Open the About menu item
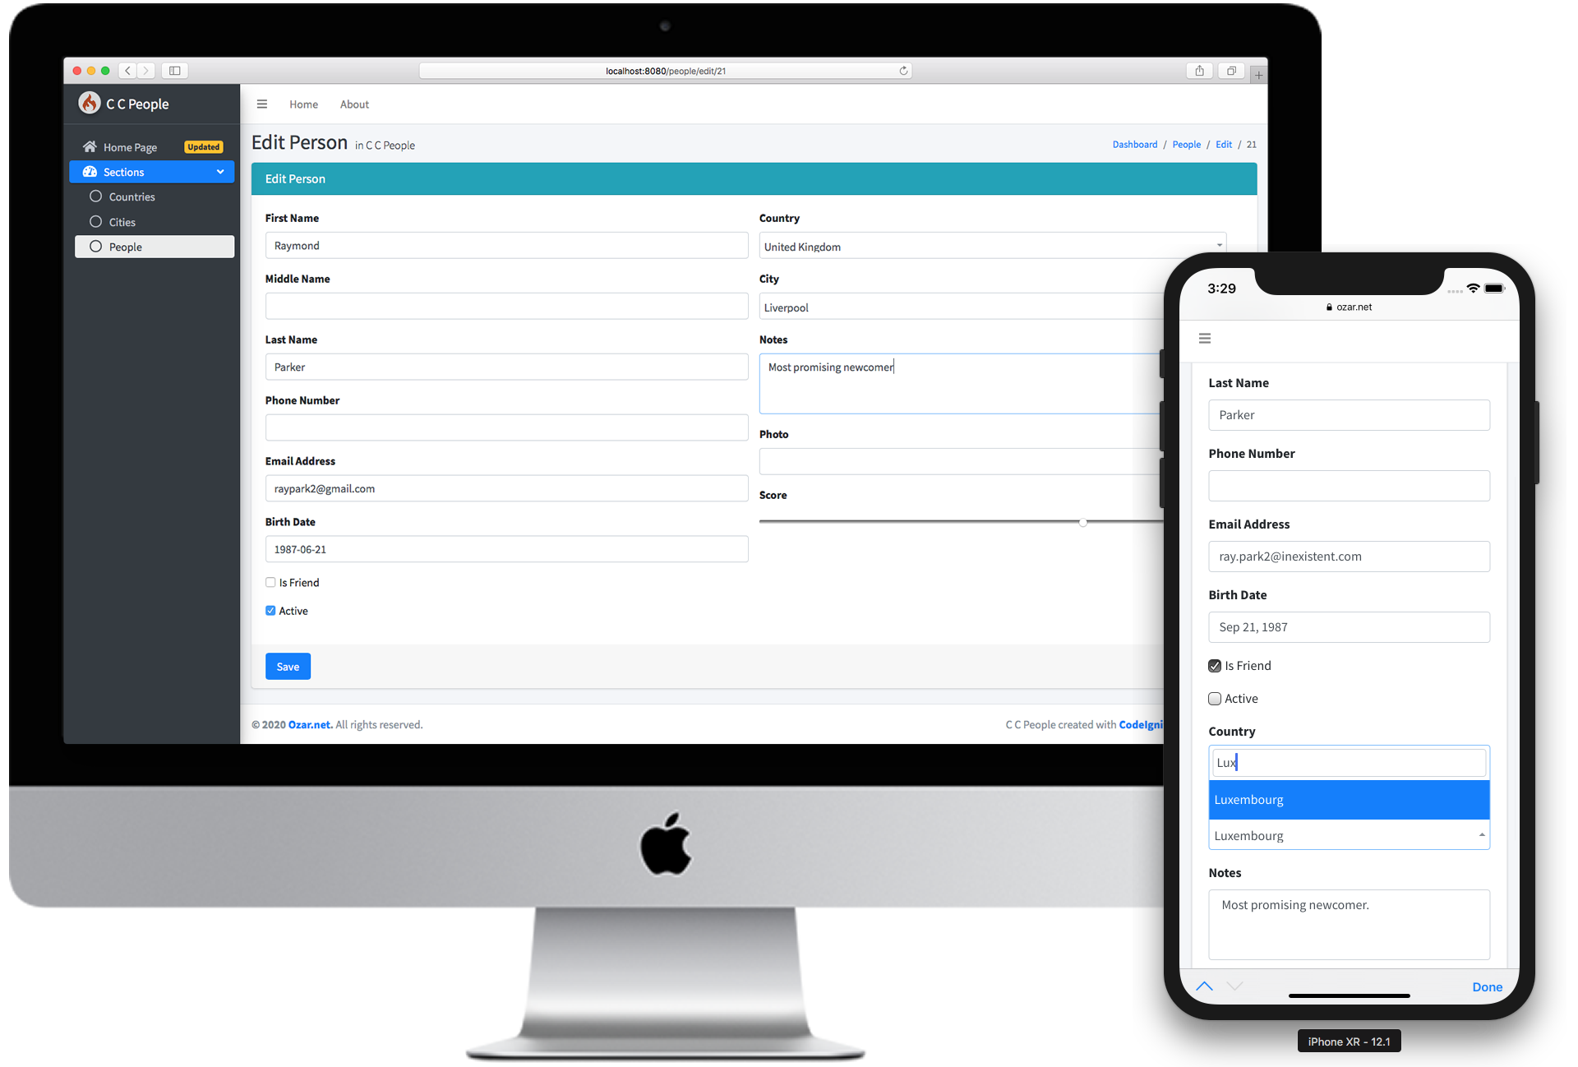The width and height of the screenshot is (1578, 1067). (354, 104)
